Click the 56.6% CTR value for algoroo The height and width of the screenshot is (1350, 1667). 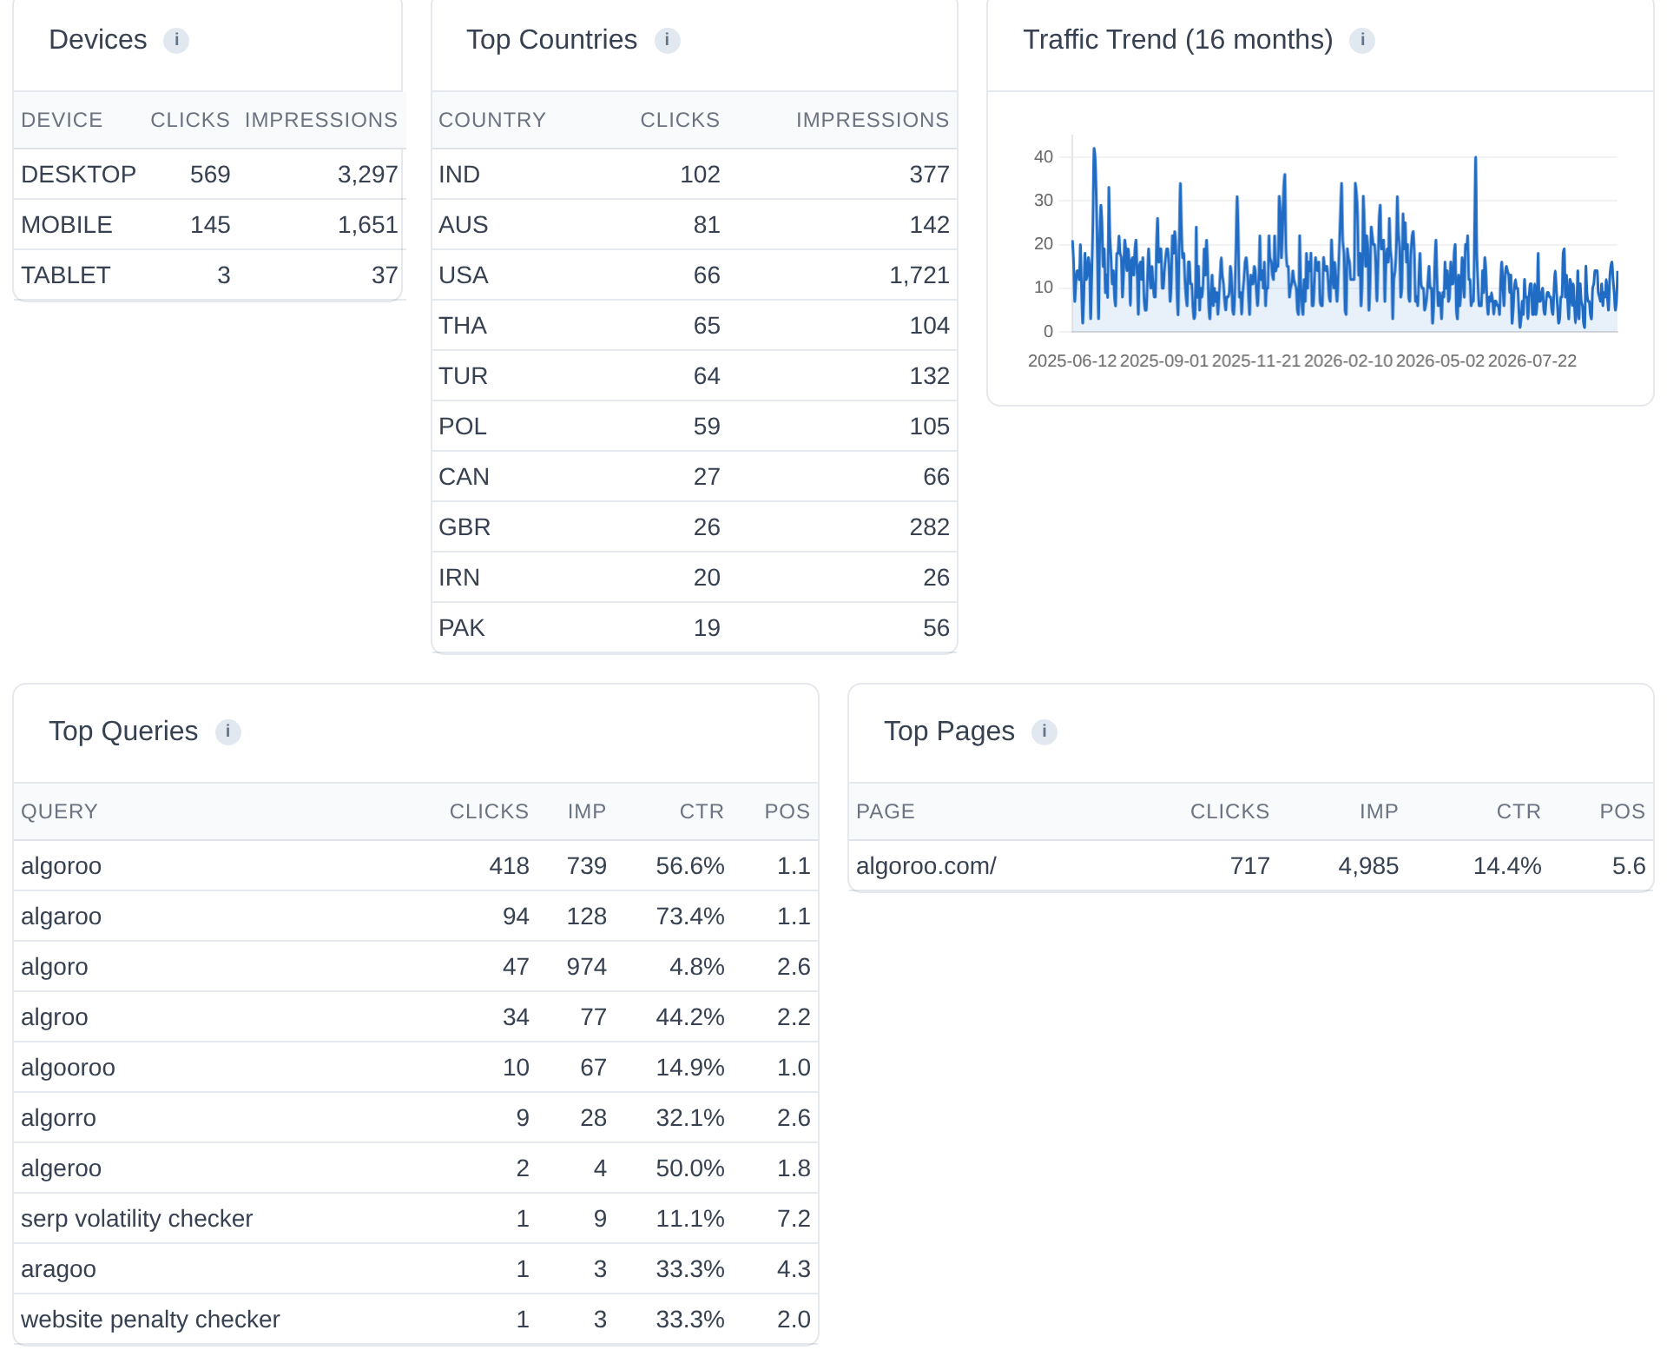click(x=690, y=866)
